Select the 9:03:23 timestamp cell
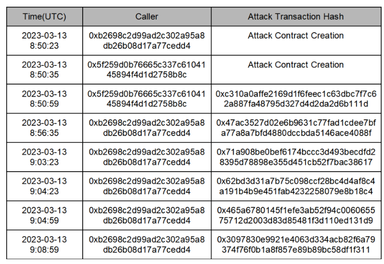The height and width of the screenshot is (264, 384). click(x=45, y=157)
